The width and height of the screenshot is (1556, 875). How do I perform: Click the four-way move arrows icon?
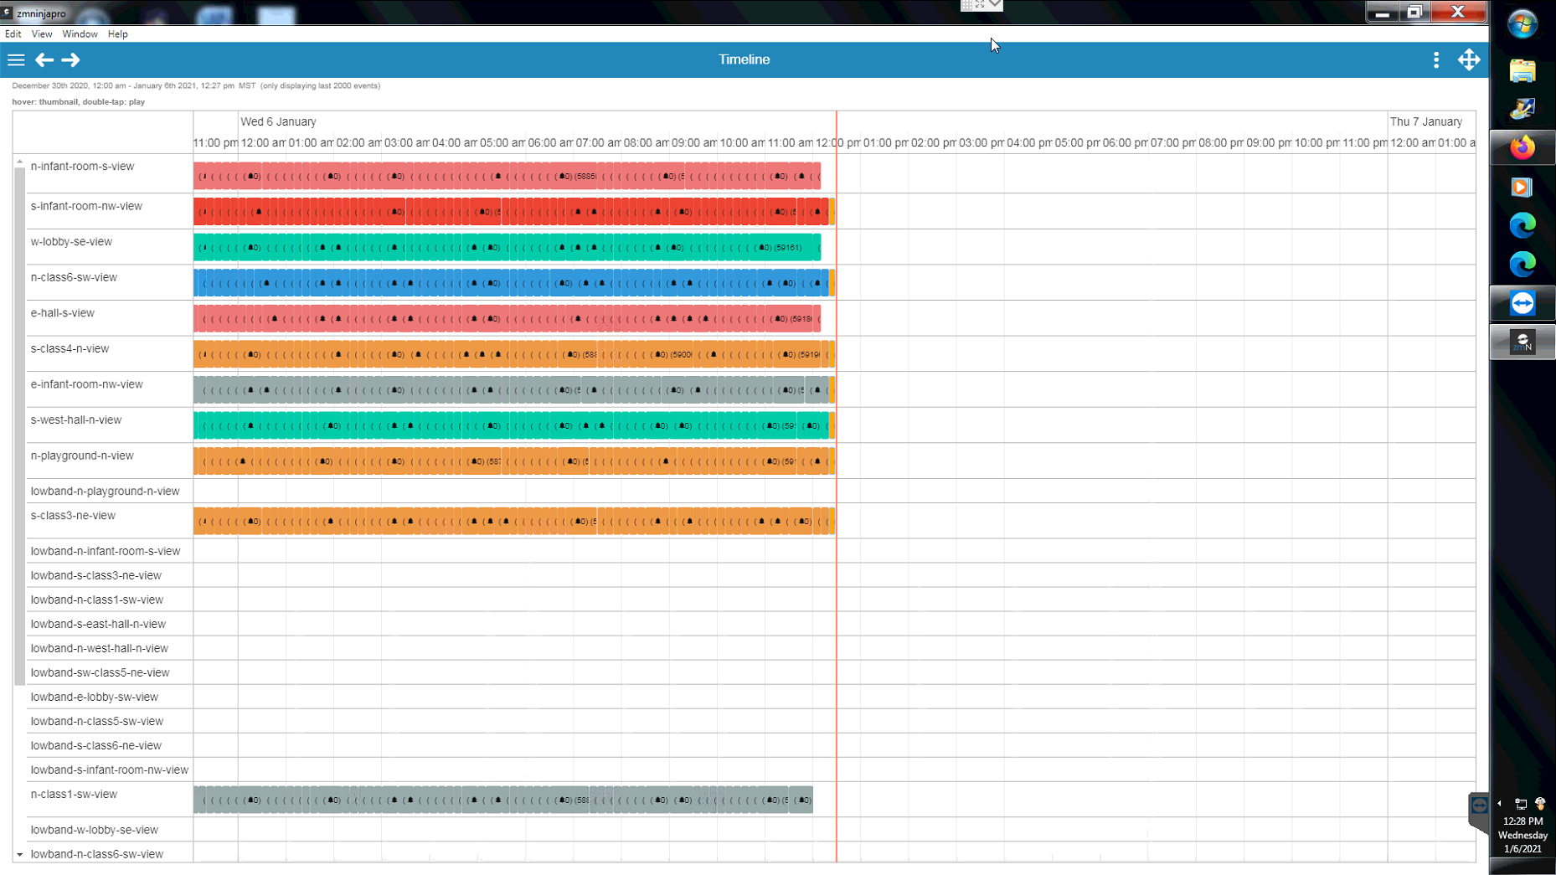pos(1469,59)
